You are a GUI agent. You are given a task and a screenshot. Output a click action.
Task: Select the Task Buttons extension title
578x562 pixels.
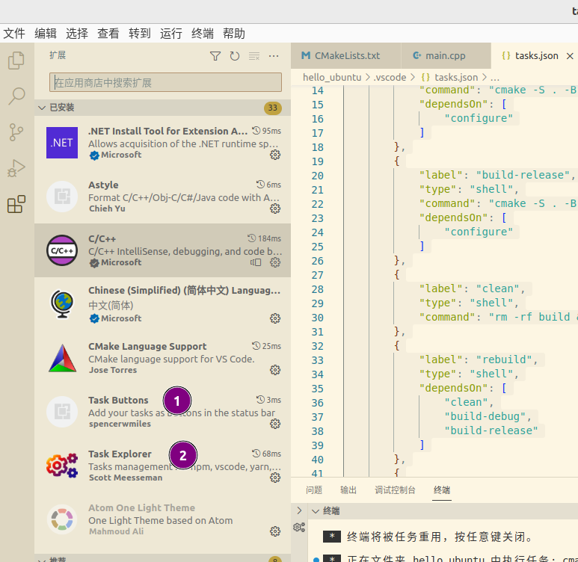118,401
